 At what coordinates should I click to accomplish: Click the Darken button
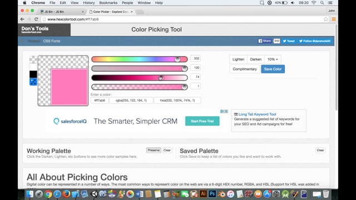click(x=256, y=59)
